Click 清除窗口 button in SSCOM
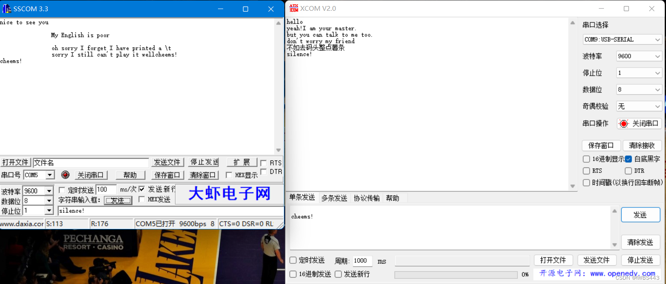Screen dimensions: 666x284 click(203, 175)
